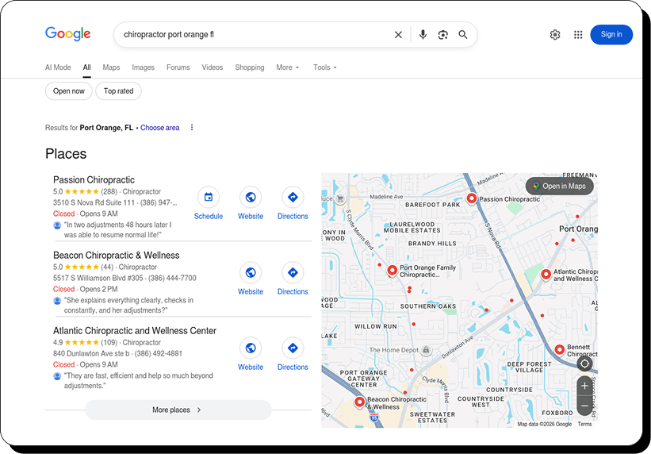The image size is (651, 454).
Task: Click Directions icon for Passion Chiropractic
Action: (x=293, y=197)
